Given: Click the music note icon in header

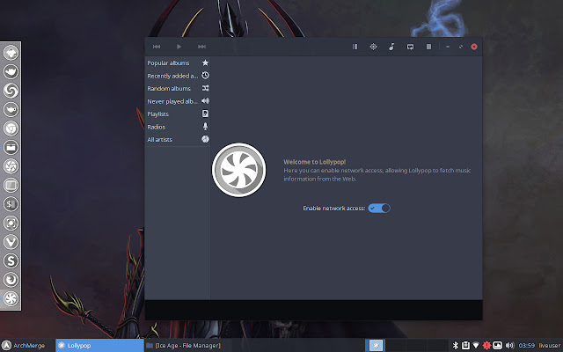Looking at the screenshot, I should click(391, 47).
